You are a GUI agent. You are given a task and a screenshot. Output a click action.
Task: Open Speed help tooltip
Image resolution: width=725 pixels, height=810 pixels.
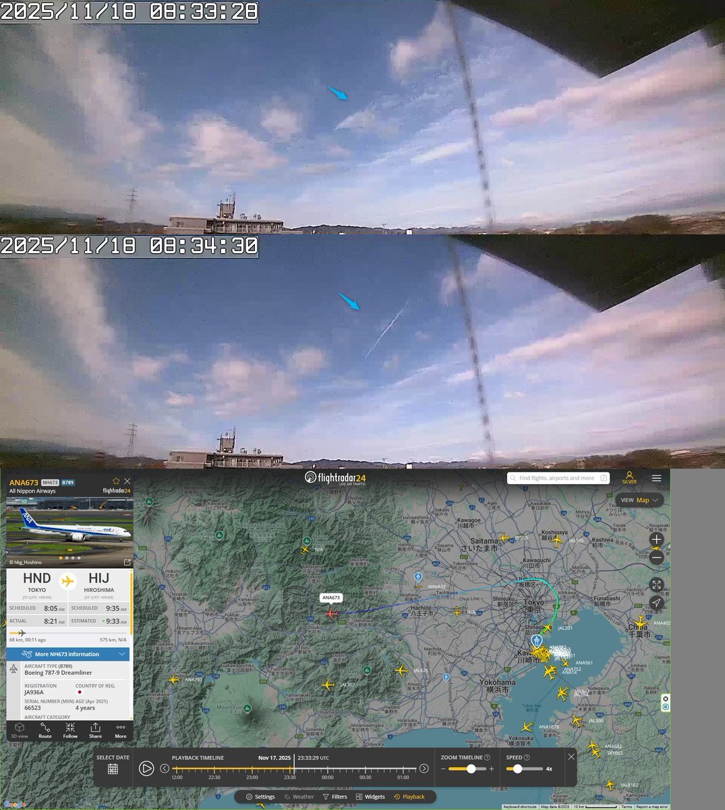click(x=527, y=757)
